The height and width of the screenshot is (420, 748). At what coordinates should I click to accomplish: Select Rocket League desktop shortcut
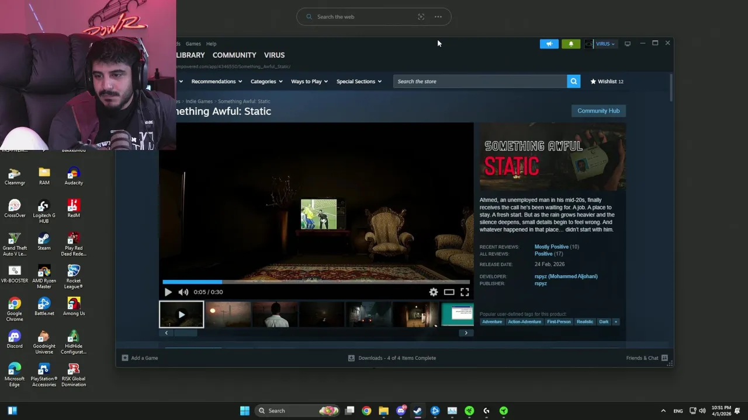[74, 276]
